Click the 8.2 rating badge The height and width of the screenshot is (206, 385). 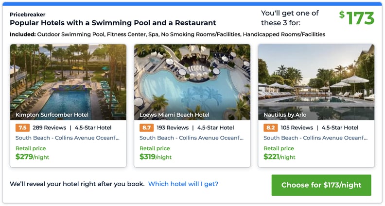pyautogui.click(x=270, y=127)
